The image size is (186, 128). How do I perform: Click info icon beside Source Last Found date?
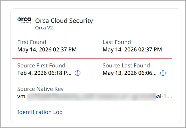[x=163, y=73]
